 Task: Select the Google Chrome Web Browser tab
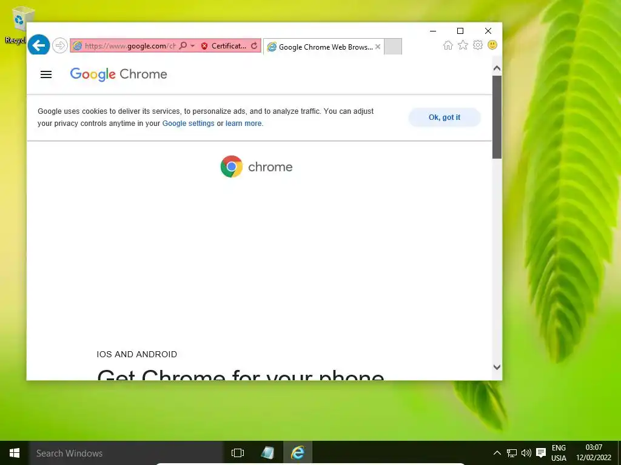(323, 47)
